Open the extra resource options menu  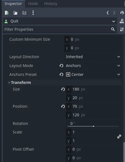(x=33, y=13)
